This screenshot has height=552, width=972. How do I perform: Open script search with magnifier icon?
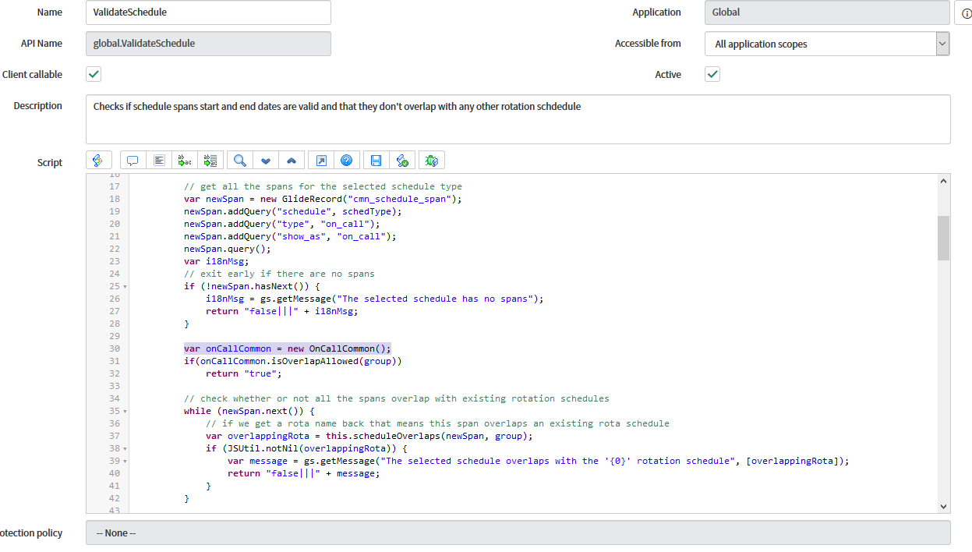[x=240, y=161]
